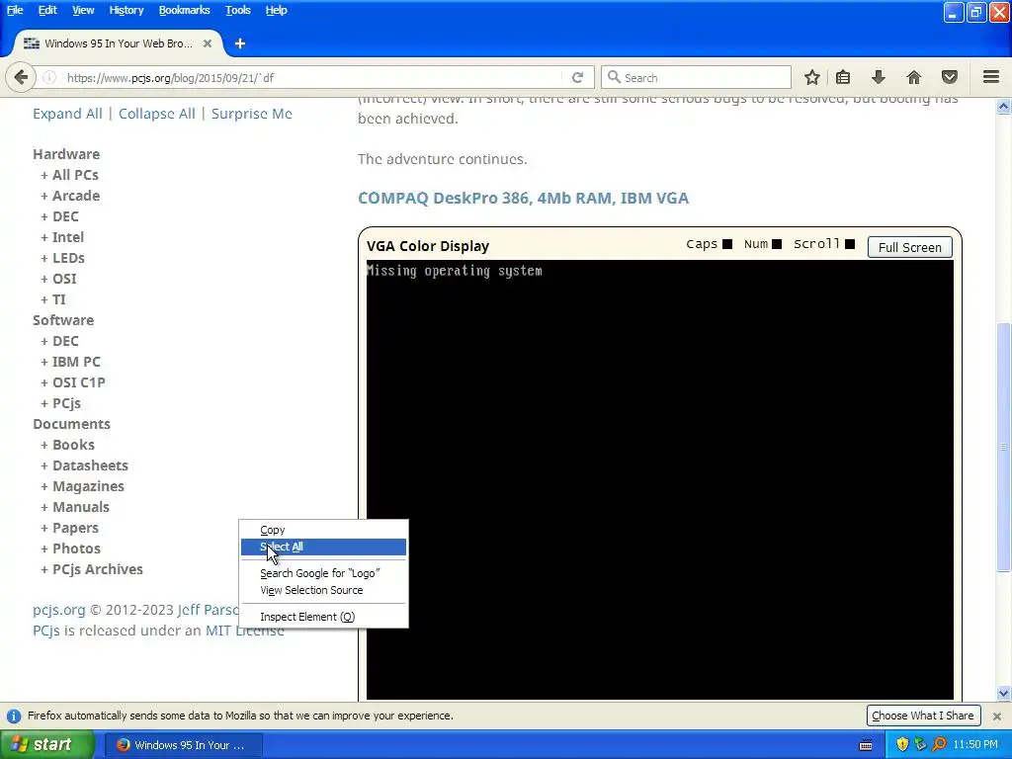Viewport: 1012px width, 759px height.
Task: Expand the Intel hardware section
Action: click(x=62, y=237)
